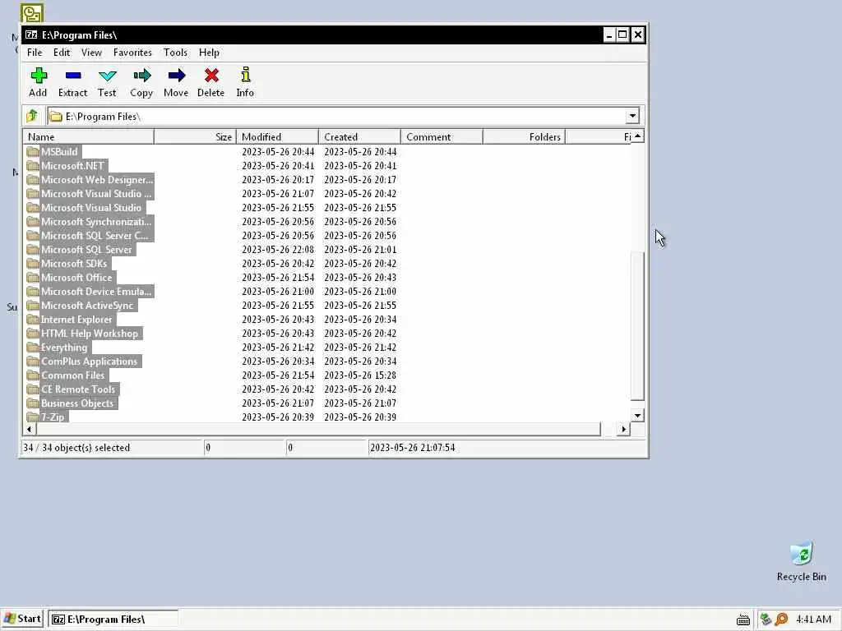The height and width of the screenshot is (631, 842).
Task: Click the E:\Program Files\ address field
Action: pos(336,116)
